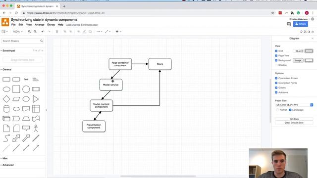
Task: Click the shadow toolbar icon
Action: coord(90,32)
